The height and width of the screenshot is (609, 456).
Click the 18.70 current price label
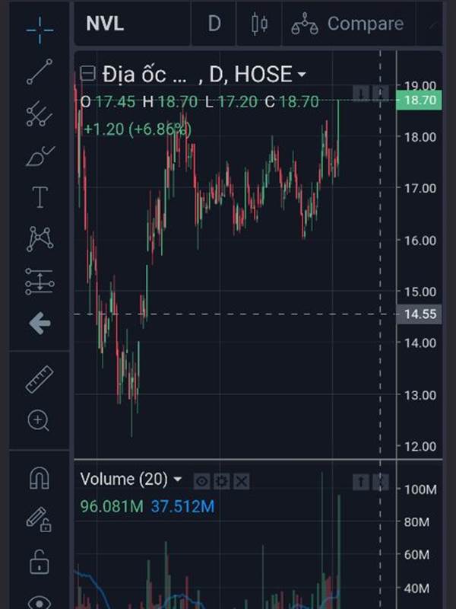(x=420, y=100)
